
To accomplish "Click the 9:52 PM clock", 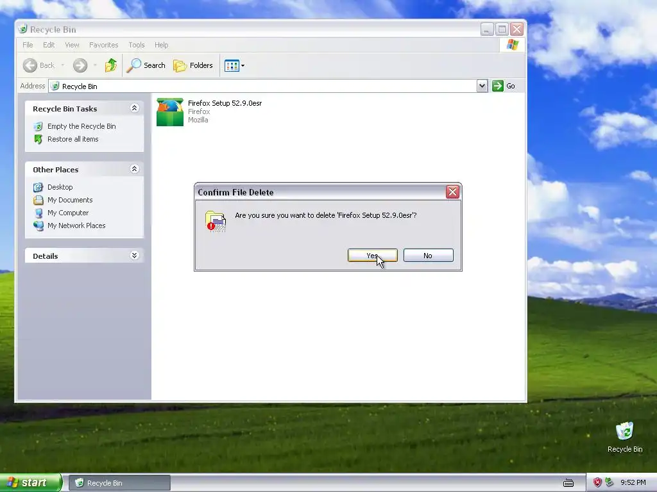I will [633, 483].
